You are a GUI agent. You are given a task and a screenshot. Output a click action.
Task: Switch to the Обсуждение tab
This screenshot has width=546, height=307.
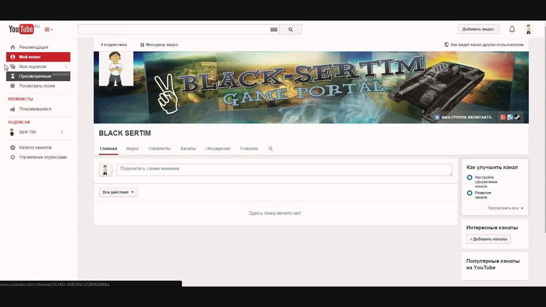[x=218, y=148]
